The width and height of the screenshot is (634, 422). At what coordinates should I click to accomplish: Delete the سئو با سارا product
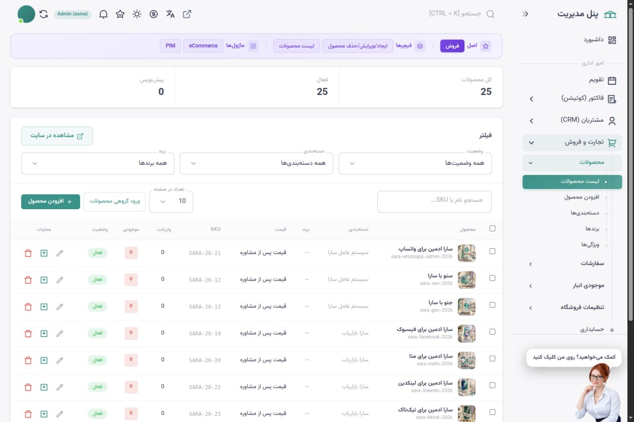(x=28, y=280)
